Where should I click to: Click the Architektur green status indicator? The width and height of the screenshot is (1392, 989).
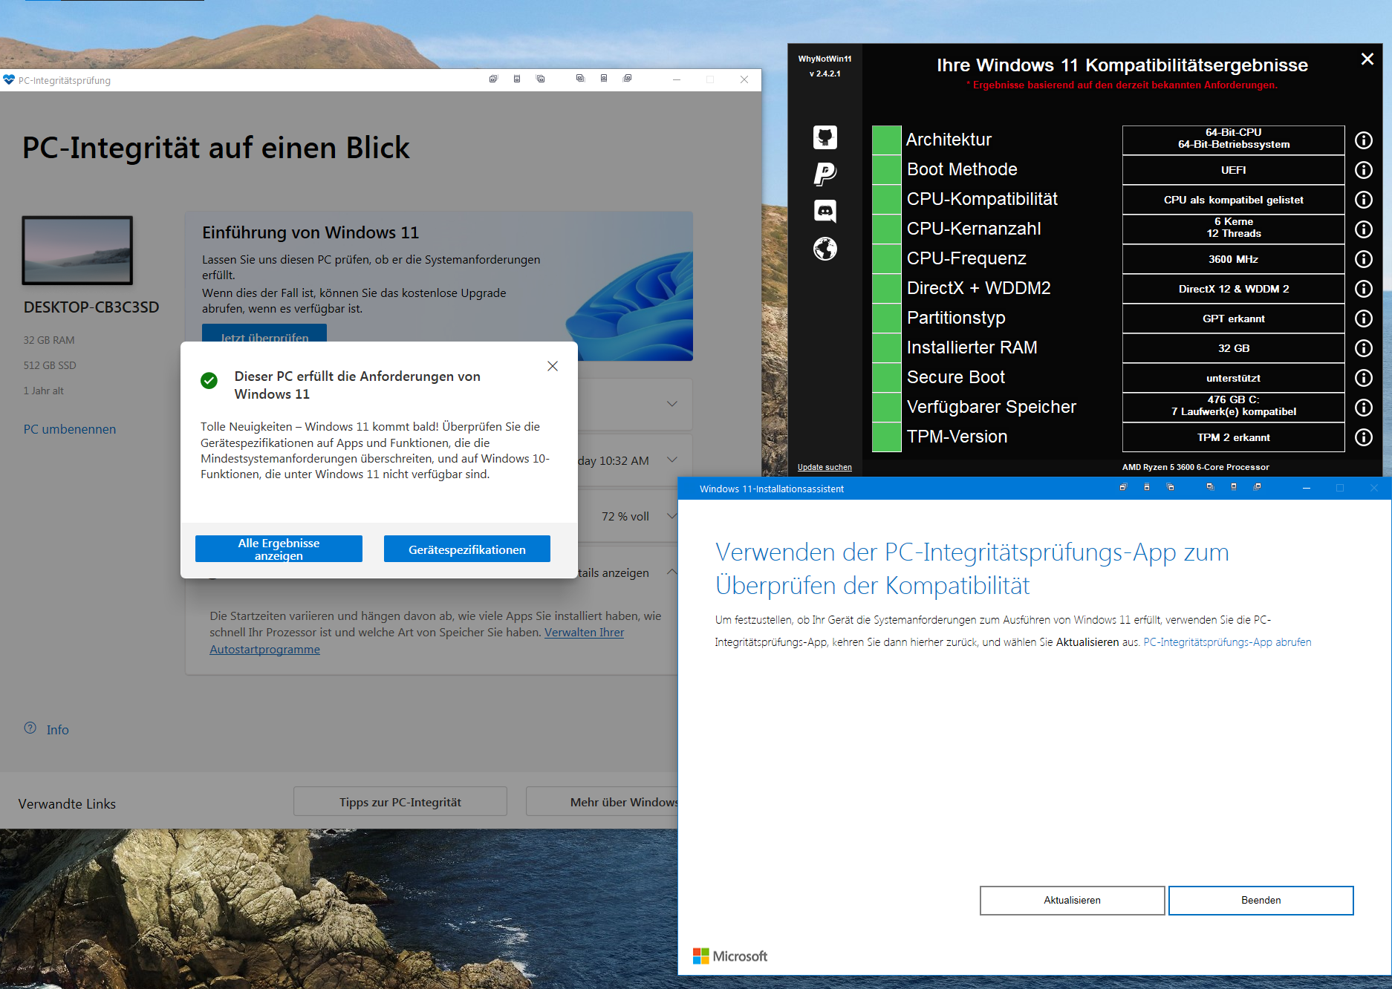coord(886,140)
